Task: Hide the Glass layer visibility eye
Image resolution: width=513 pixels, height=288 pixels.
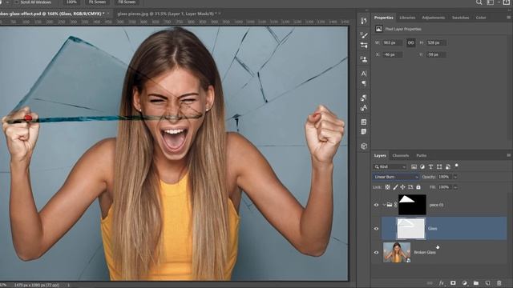Action: tap(376, 229)
